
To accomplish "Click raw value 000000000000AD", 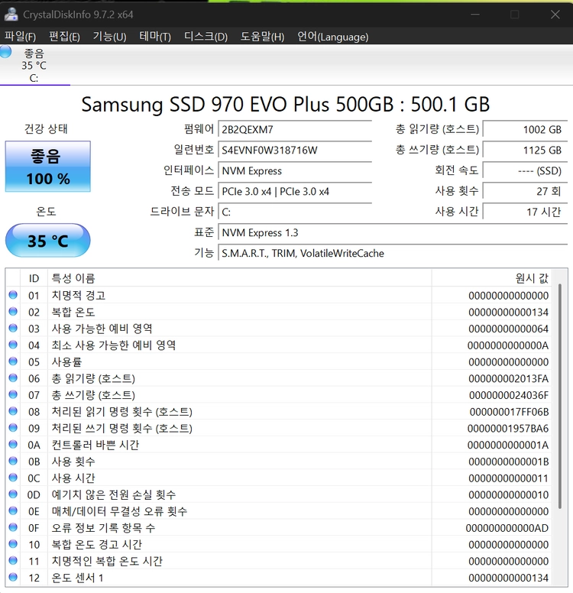I will (x=507, y=528).
